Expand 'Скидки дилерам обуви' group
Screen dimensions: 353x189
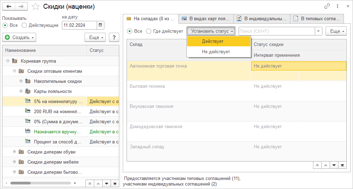tap(14, 152)
